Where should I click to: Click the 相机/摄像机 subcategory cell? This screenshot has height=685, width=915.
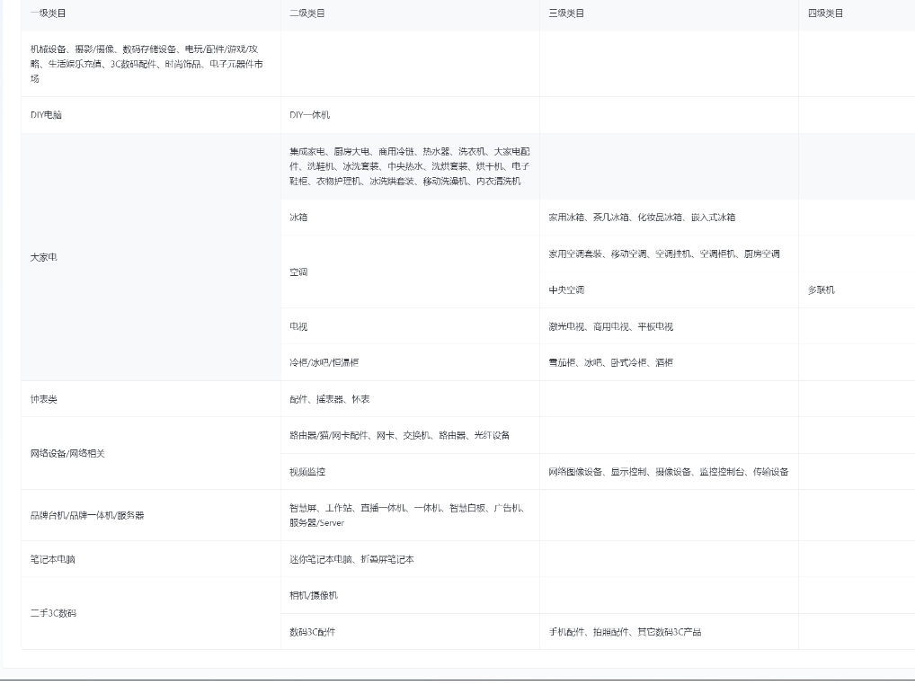coord(314,595)
